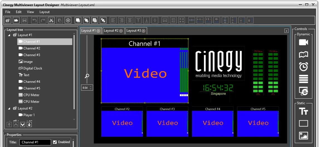This screenshot has height=147, width=319.
Task: Add a web browser control from Dynamic
Action: (303, 91)
